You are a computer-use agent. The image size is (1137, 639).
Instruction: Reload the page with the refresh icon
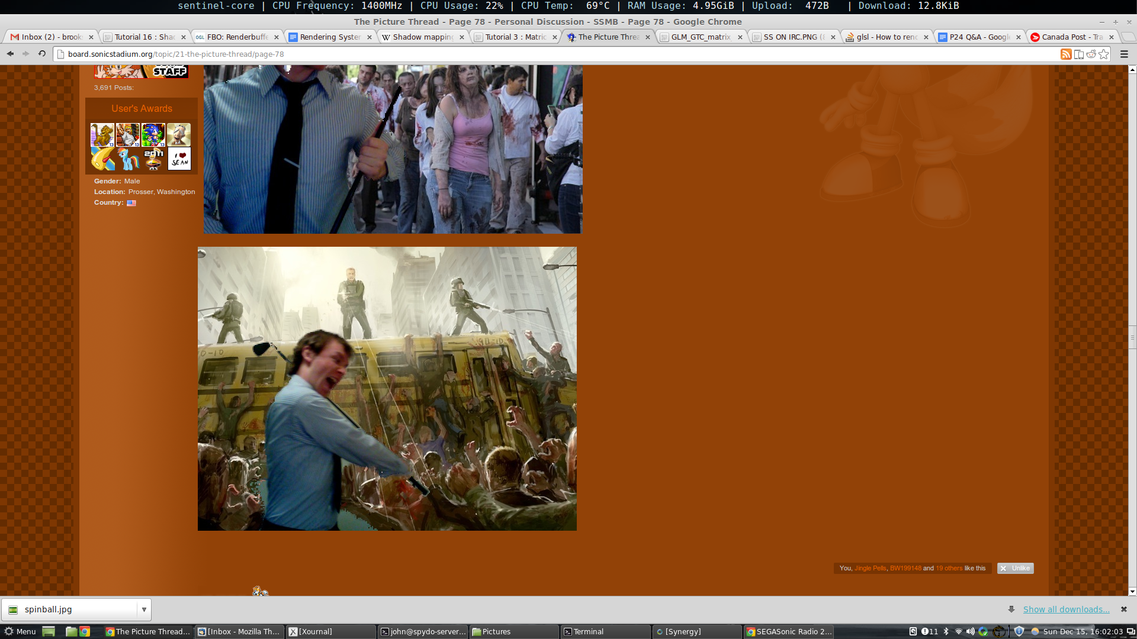(x=41, y=54)
